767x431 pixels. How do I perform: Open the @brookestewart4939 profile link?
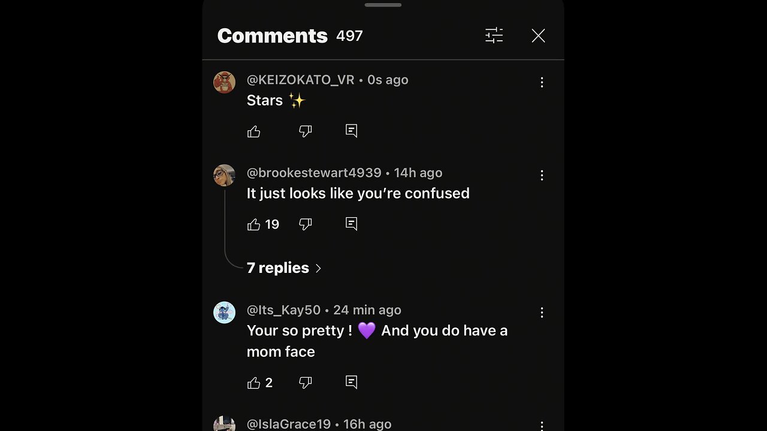[x=314, y=173]
